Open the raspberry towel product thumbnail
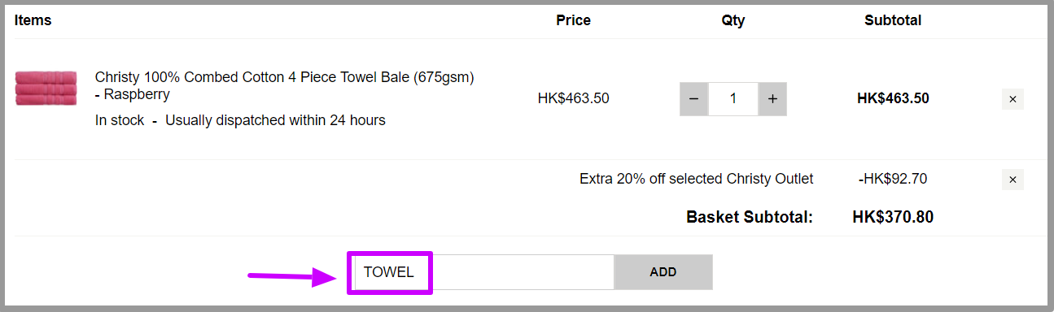This screenshot has height=312, width=1054. [x=46, y=88]
